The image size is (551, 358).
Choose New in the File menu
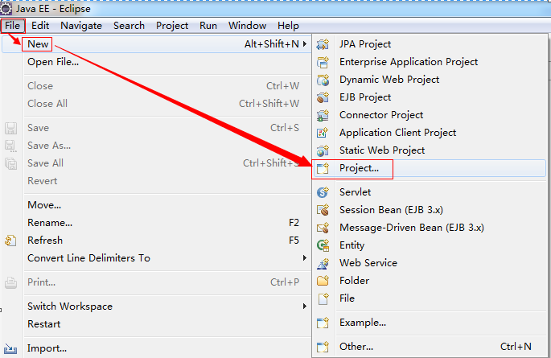[157, 44]
